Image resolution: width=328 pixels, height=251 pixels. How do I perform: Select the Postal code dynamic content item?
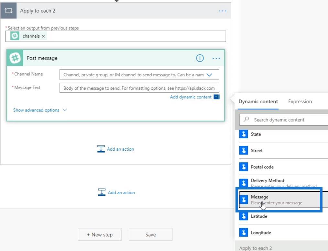(x=283, y=167)
